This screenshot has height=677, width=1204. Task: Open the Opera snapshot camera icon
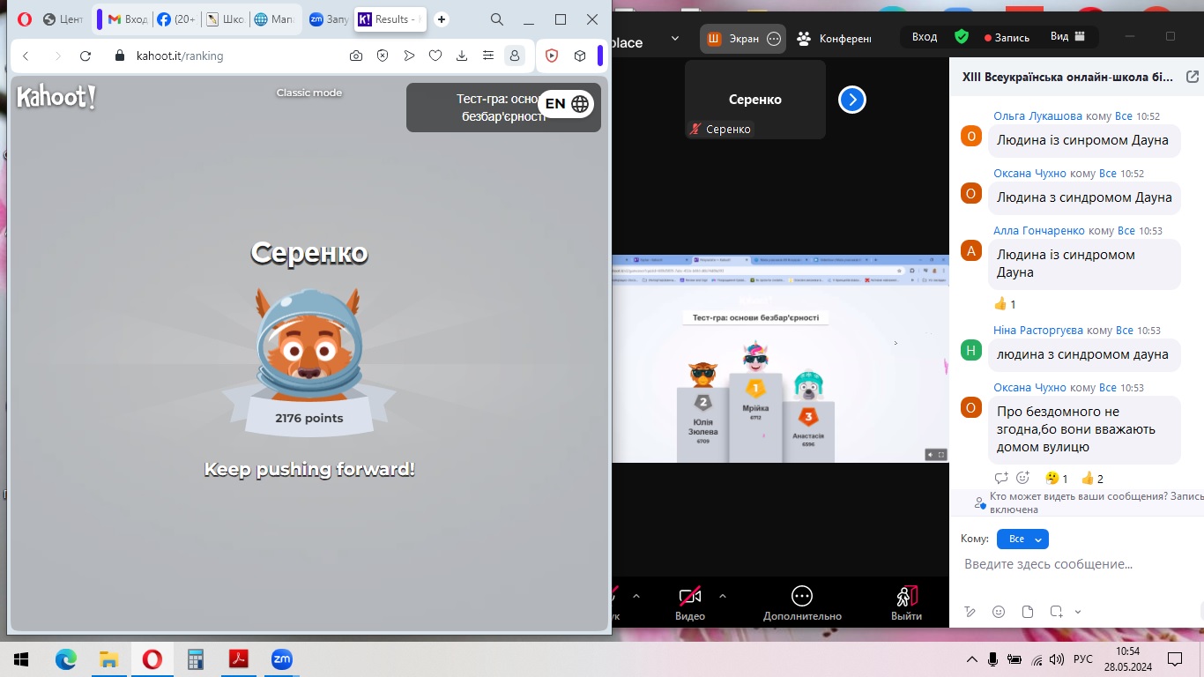click(356, 56)
